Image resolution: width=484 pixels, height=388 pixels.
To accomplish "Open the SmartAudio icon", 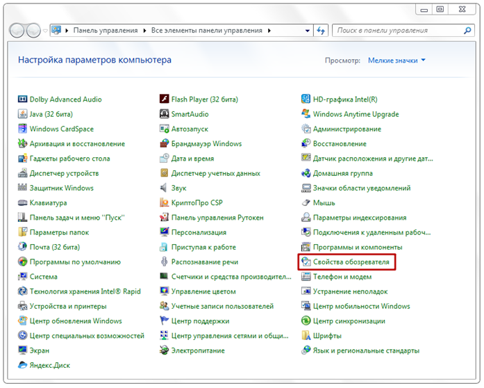I will [164, 114].
